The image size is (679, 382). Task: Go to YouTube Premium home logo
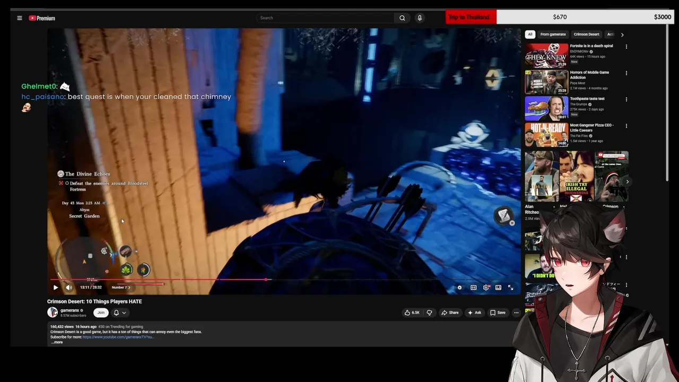[x=42, y=18]
